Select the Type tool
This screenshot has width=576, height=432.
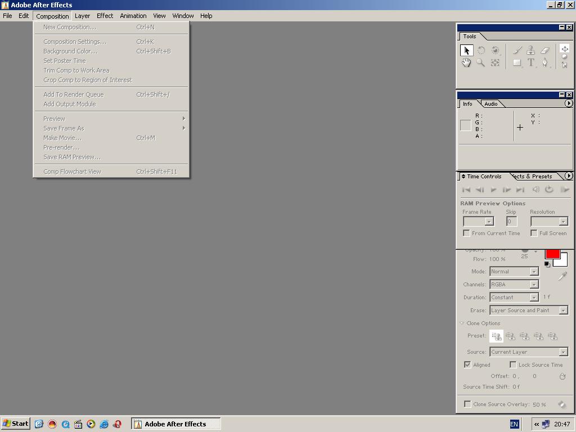(531, 63)
